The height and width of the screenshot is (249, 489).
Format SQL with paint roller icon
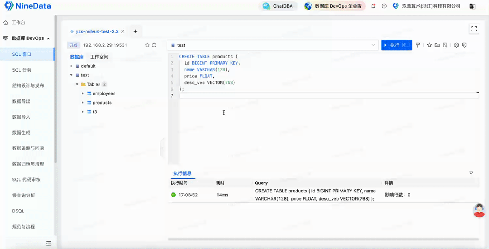[418, 45]
